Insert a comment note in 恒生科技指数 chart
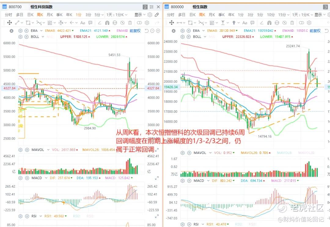The width and height of the screenshot is (330, 227). (x=90, y=23)
